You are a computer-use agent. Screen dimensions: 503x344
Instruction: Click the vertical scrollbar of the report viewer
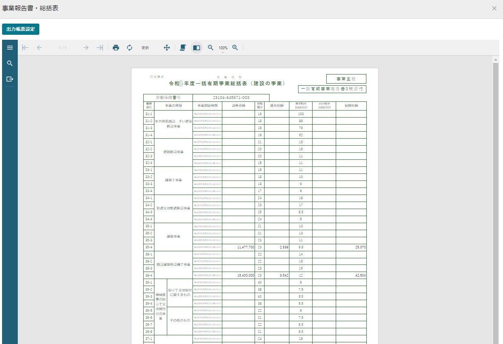(x=496, y=199)
